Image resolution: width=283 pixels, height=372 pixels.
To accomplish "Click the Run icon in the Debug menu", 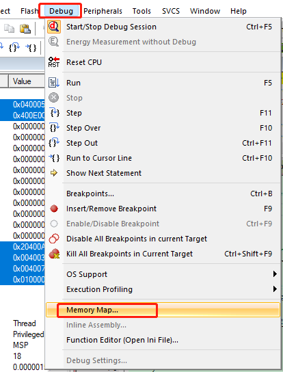I will pos(54,83).
